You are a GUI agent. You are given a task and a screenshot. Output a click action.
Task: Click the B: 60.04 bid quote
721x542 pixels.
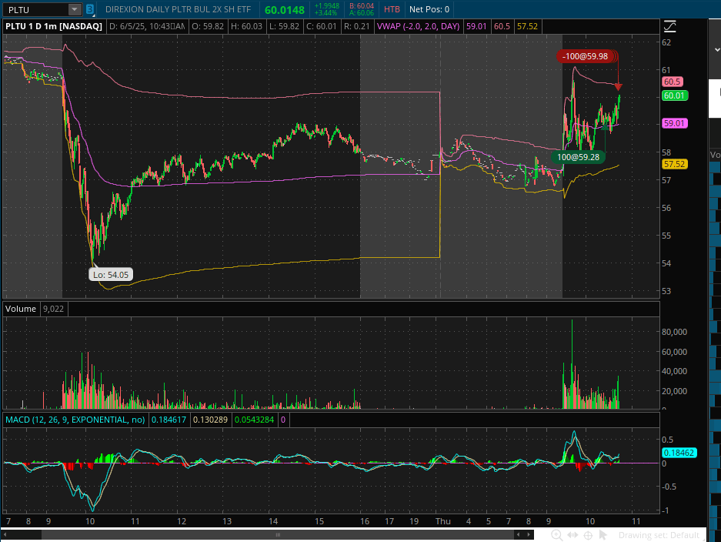click(x=362, y=6)
